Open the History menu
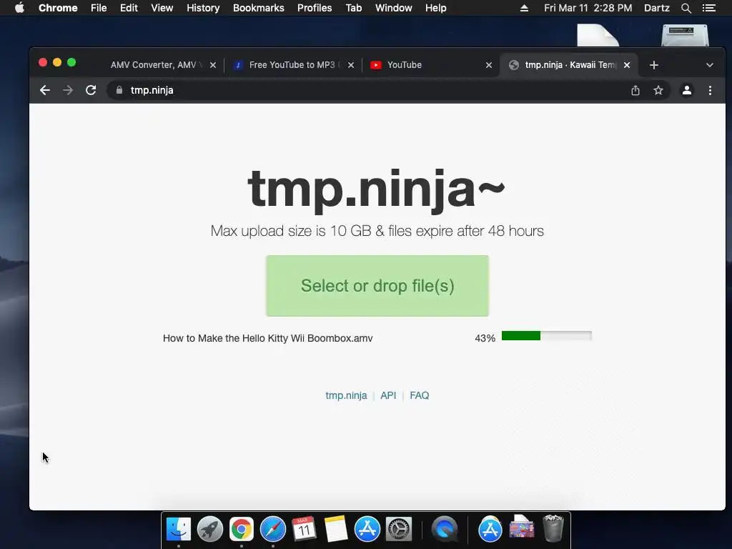732x549 pixels. point(203,8)
